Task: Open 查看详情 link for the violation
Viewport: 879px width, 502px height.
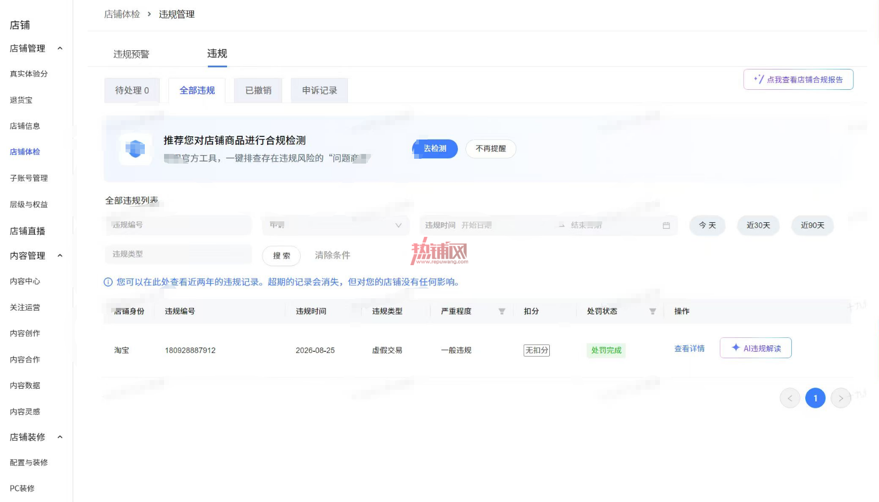Action: (x=689, y=349)
